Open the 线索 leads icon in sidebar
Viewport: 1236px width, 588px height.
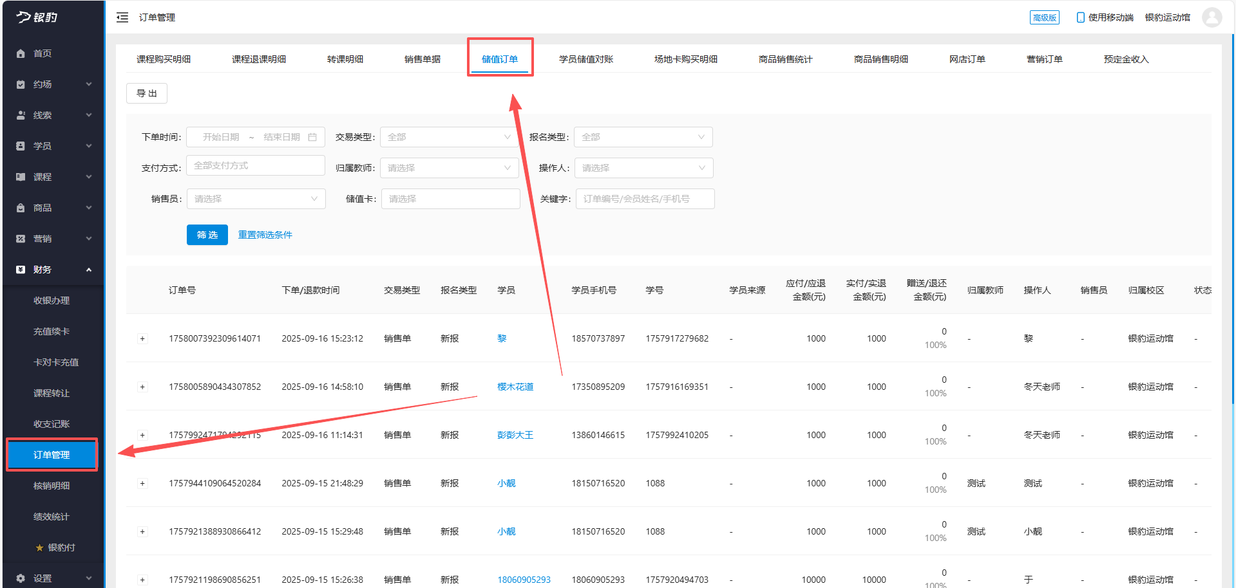coord(21,115)
